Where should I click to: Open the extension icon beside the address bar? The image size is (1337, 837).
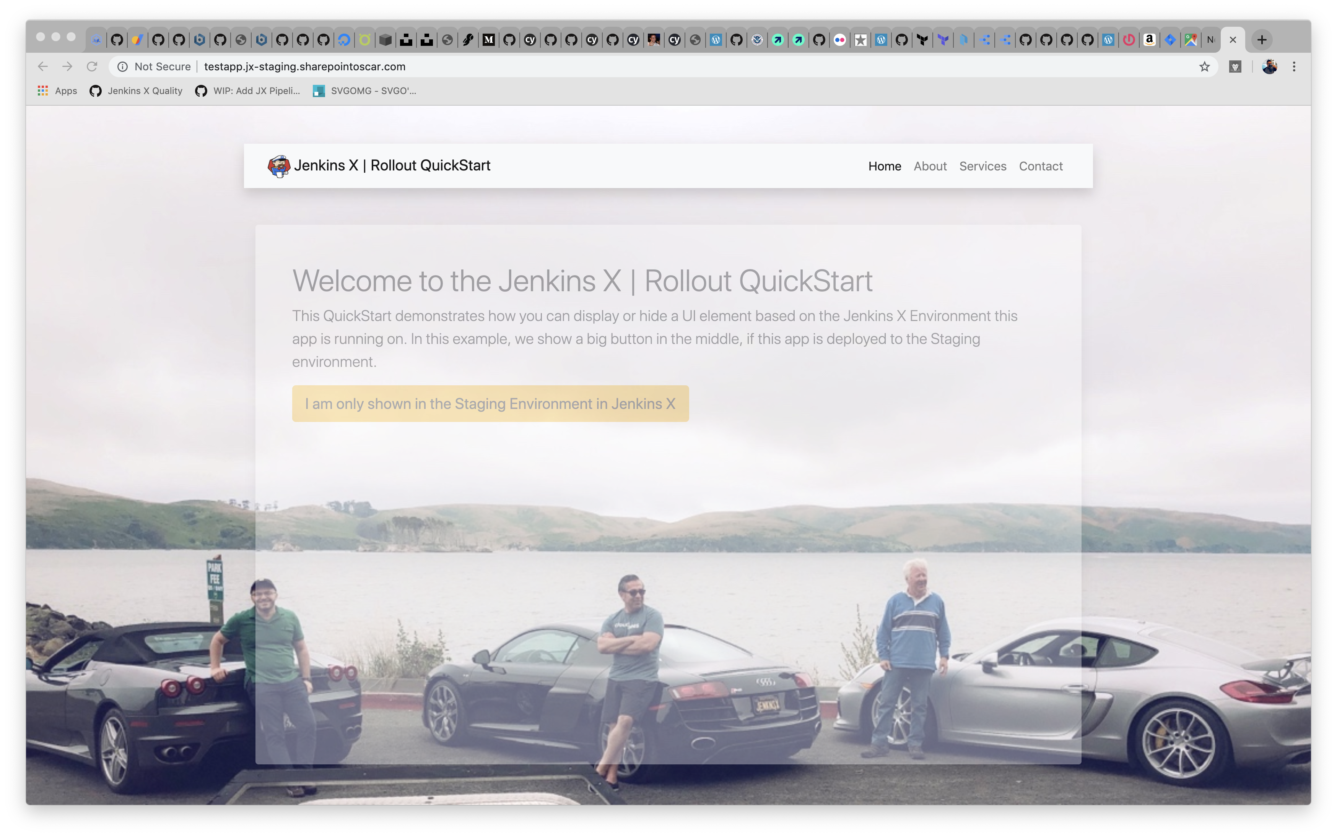point(1235,67)
